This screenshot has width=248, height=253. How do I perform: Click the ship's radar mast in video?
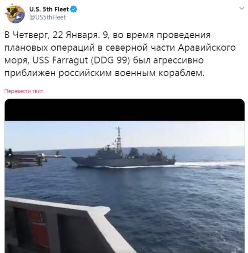119,140
